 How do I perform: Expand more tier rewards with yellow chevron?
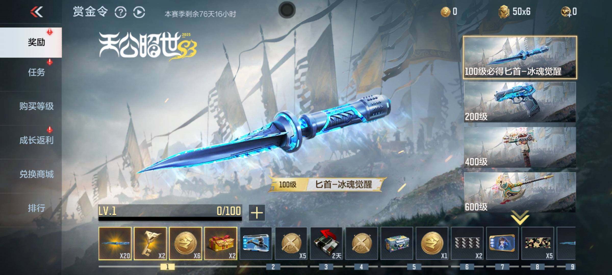pos(520,218)
